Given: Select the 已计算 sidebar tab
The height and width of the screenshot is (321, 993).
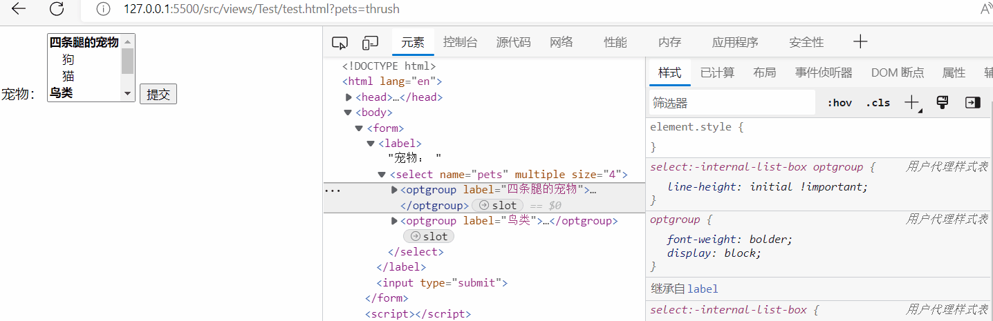Looking at the screenshot, I should [717, 72].
